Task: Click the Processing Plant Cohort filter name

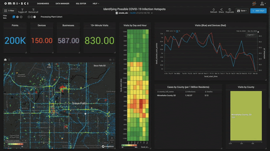Action: 51,17
